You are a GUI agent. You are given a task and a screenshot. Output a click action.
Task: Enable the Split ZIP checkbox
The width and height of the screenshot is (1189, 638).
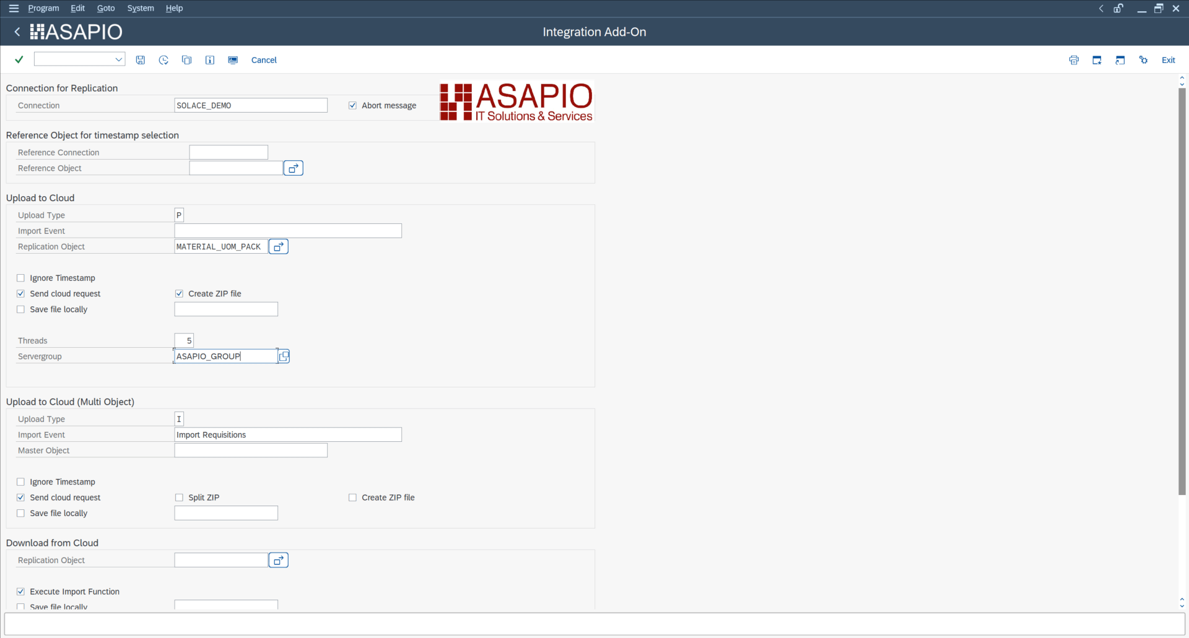pos(179,498)
